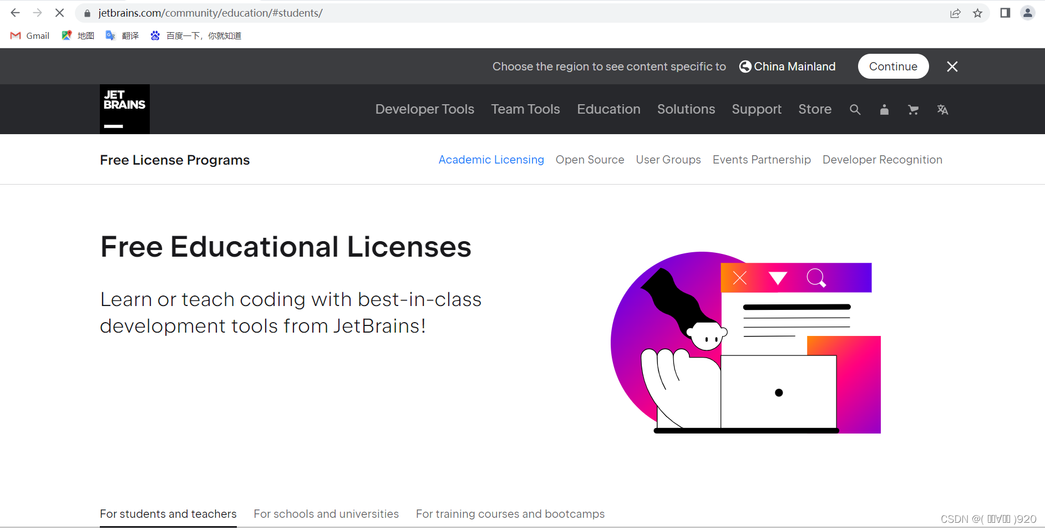The image size is (1045, 530).
Task: Go back to the previous page
Action: (x=15, y=13)
